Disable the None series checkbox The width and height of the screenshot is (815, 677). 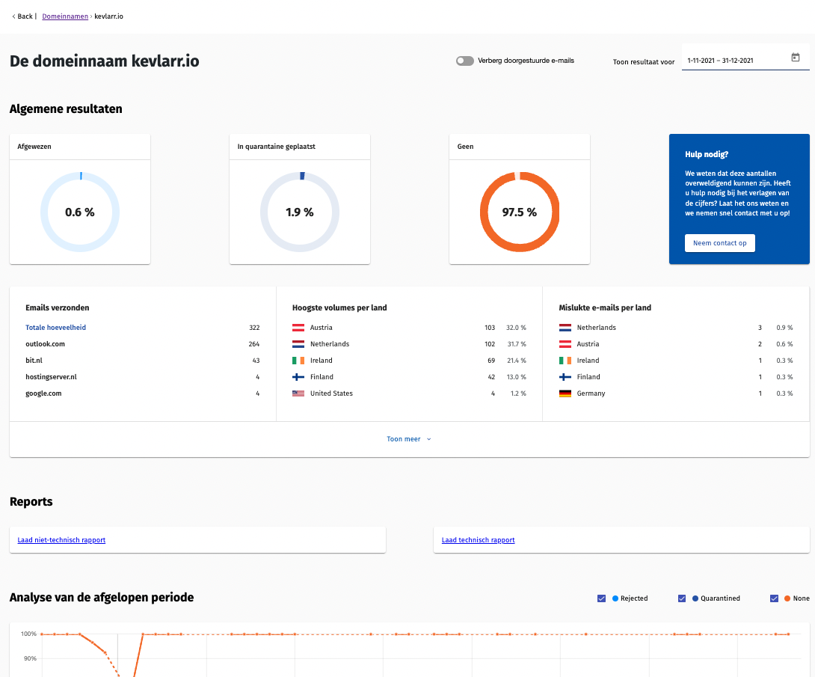coord(775,598)
